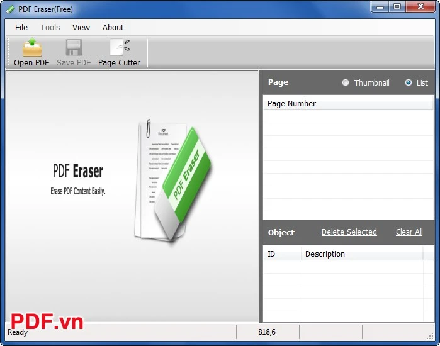
Task: Click the Ready status text
Action: point(18,332)
